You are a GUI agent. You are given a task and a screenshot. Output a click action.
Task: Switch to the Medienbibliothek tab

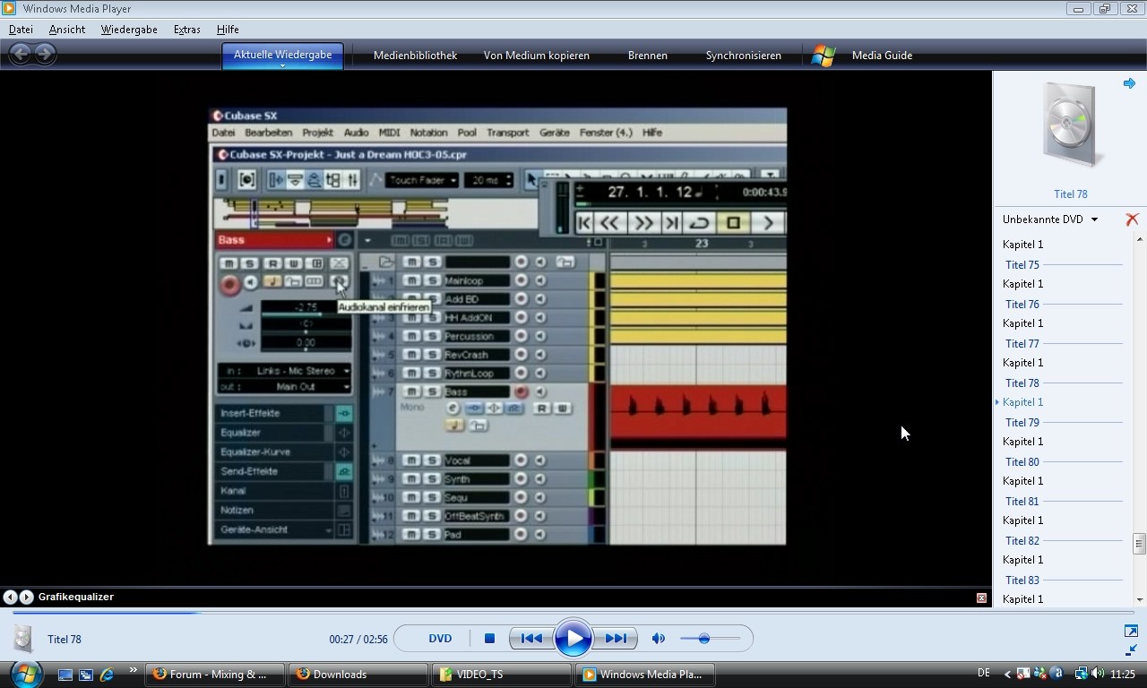pyautogui.click(x=415, y=56)
